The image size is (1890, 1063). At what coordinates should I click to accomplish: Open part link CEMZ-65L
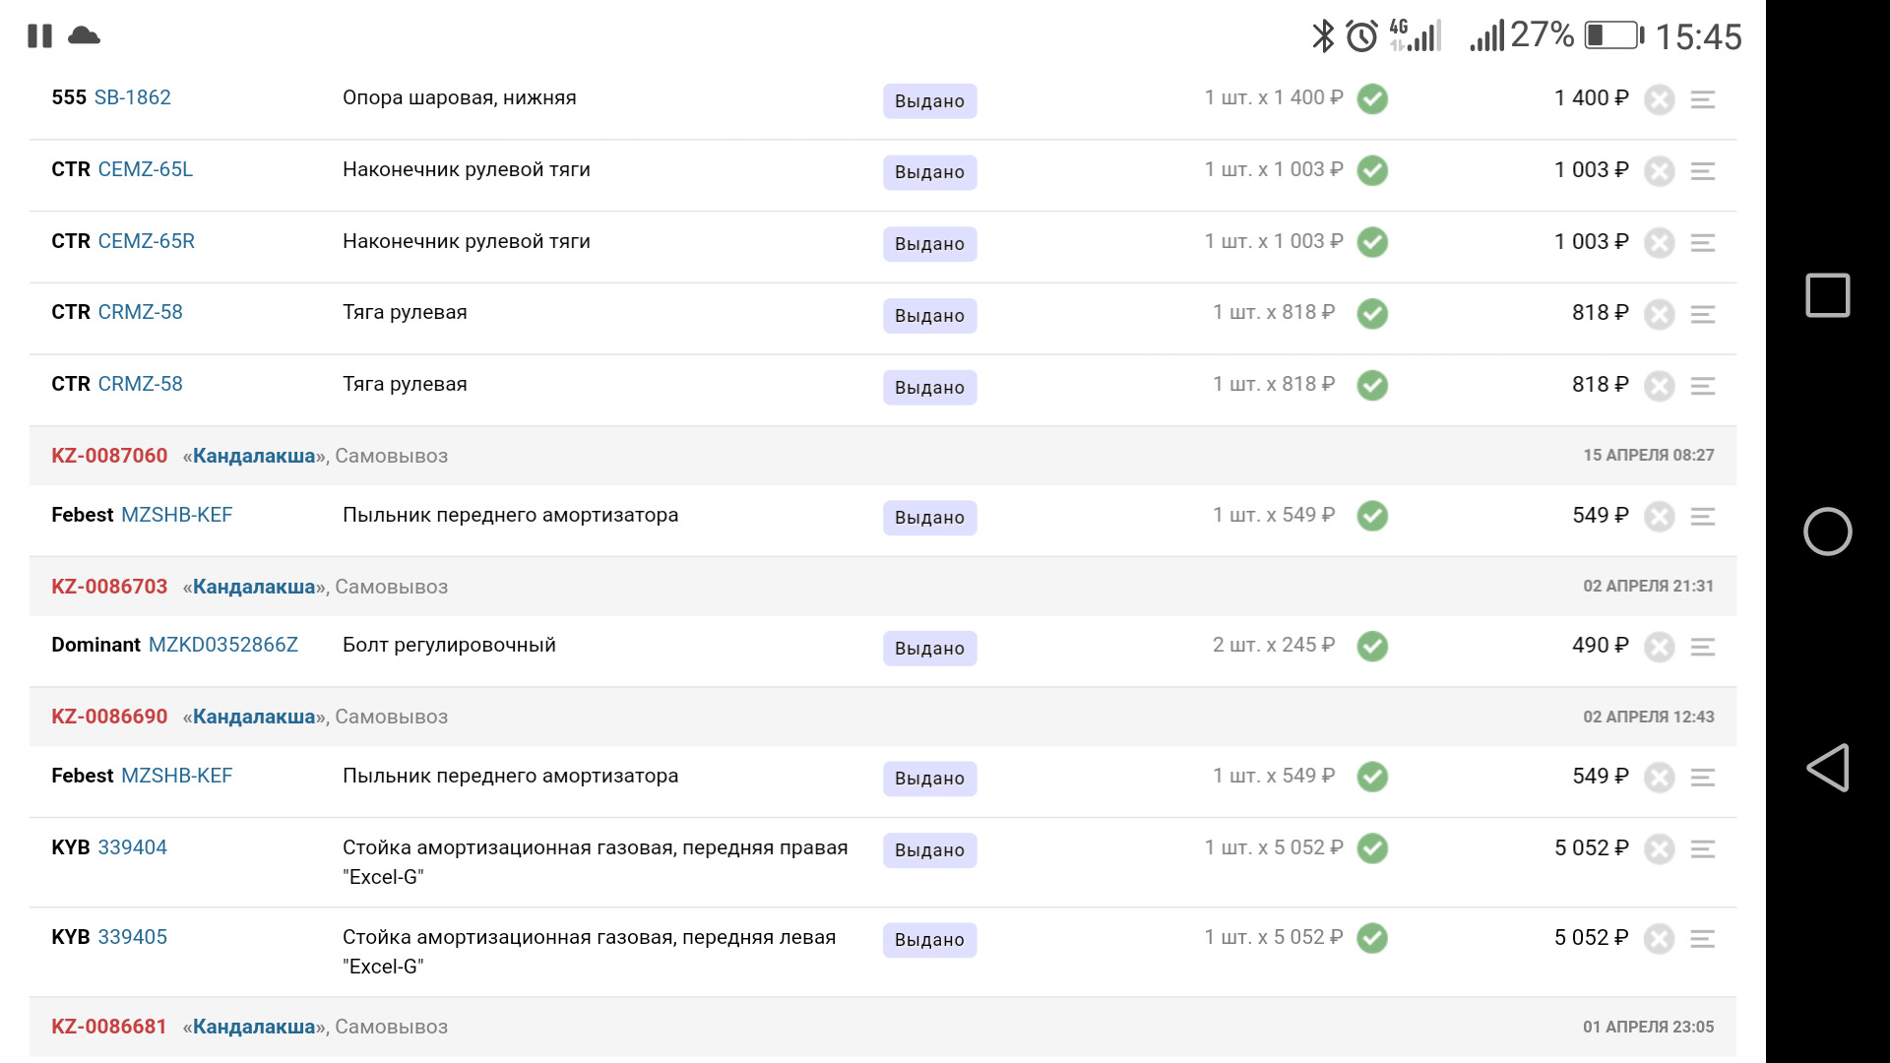pyautogui.click(x=146, y=169)
